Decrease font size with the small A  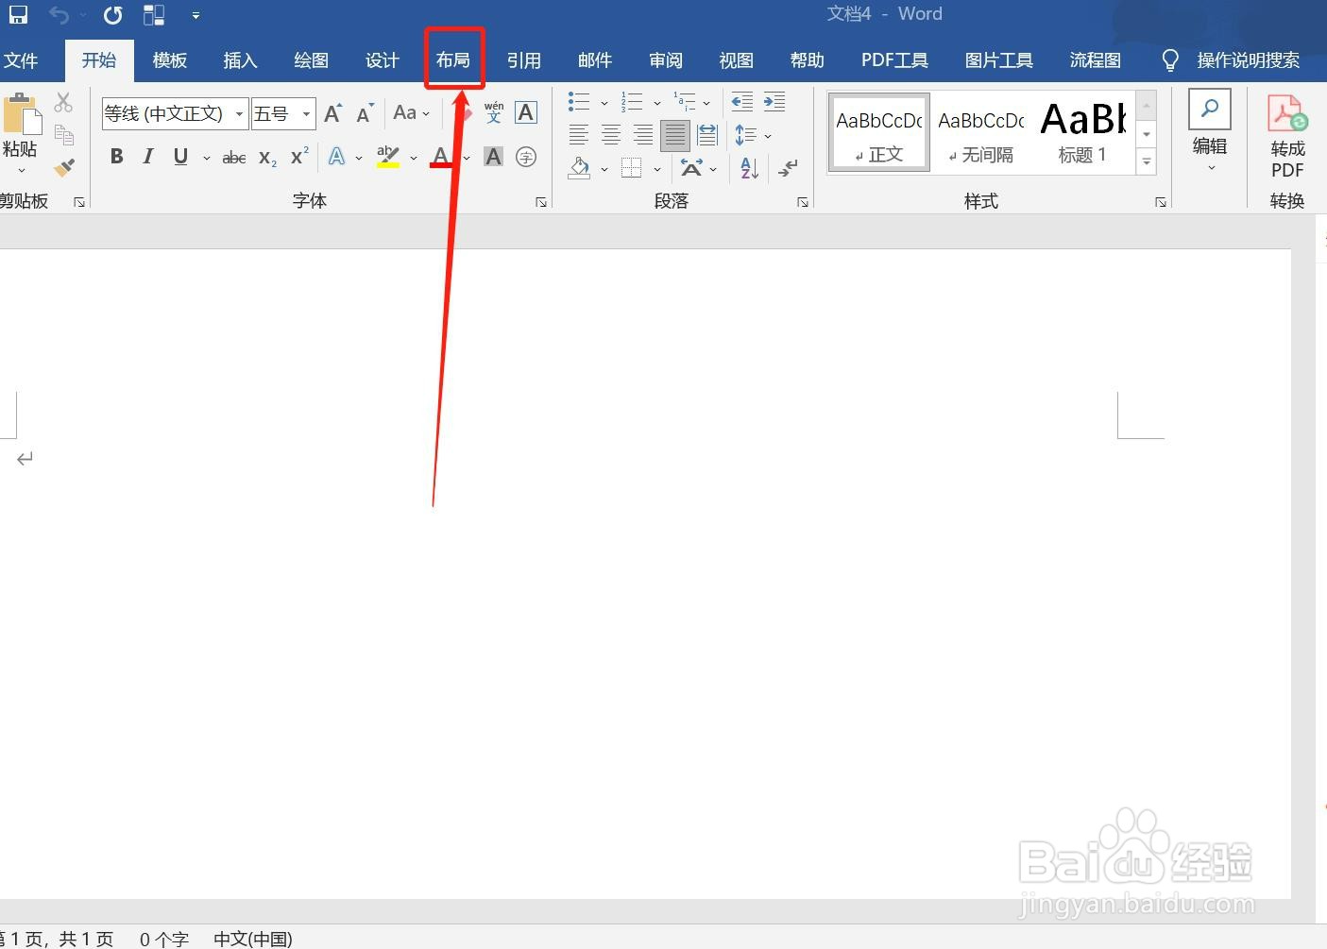366,113
